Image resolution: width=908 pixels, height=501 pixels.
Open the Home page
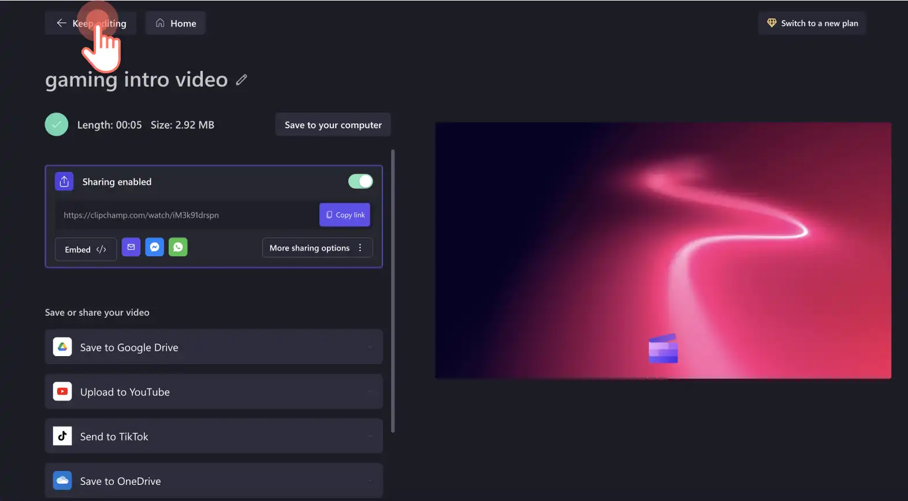[176, 23]
